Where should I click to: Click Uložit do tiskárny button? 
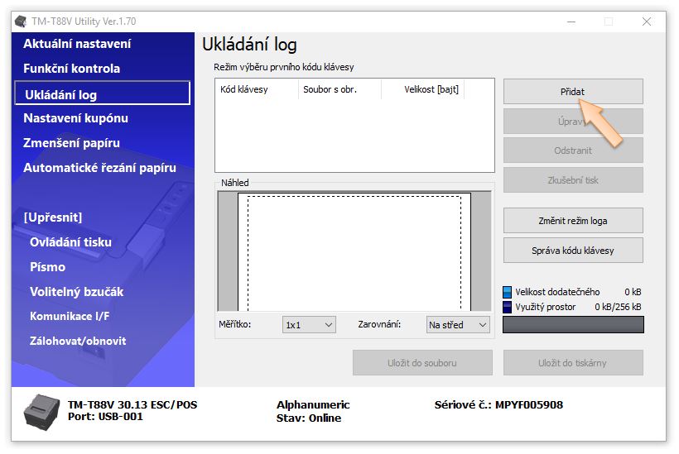573,363
